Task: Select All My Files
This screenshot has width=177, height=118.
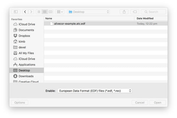Action: tap(27, 53)
